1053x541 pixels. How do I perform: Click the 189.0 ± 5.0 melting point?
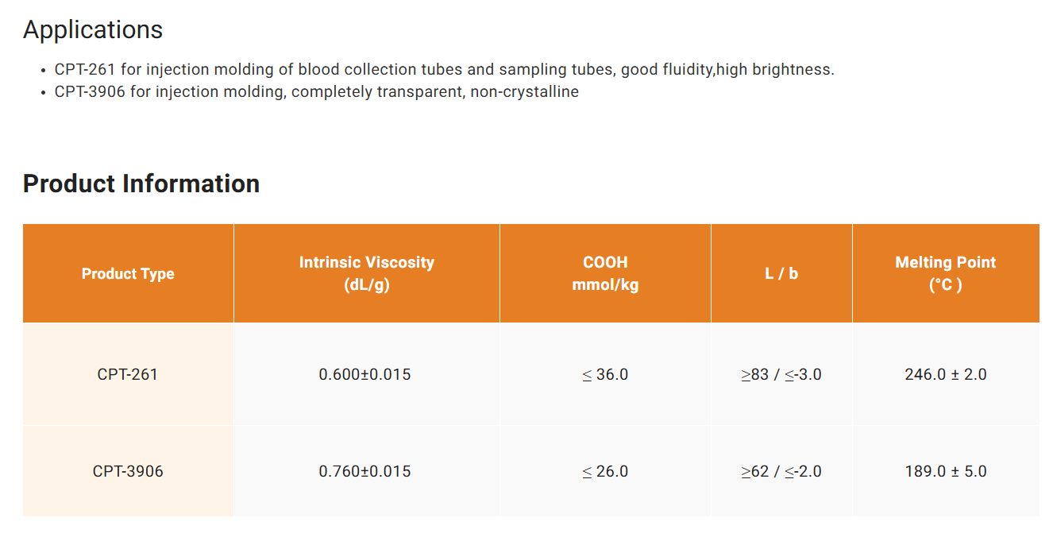click(945, 471)
